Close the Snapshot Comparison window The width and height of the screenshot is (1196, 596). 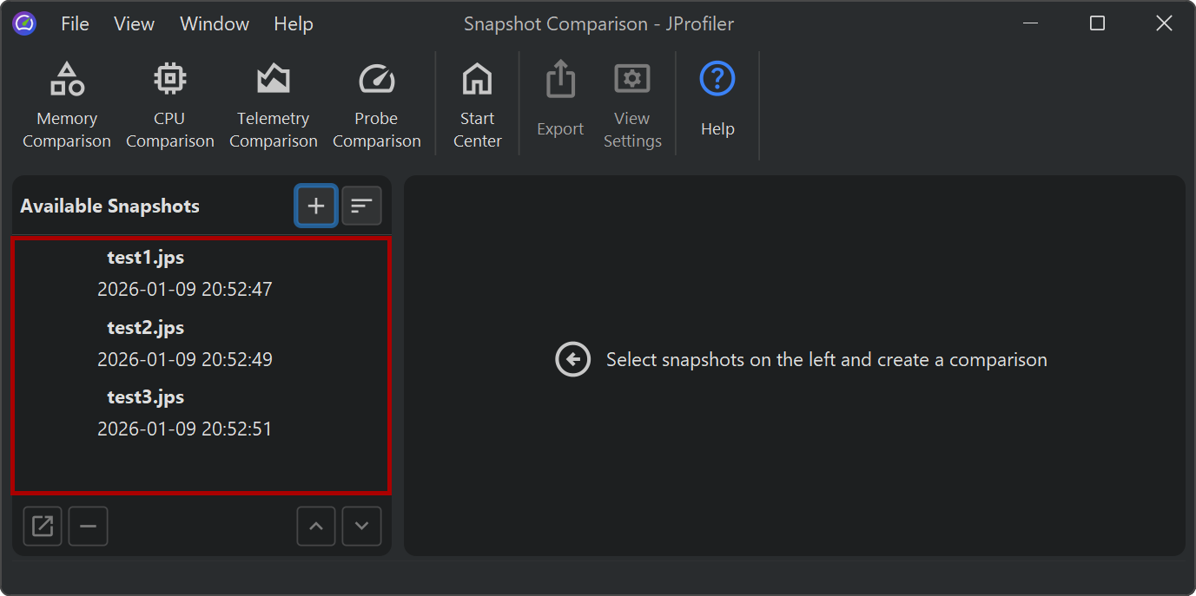(1164, 23)
